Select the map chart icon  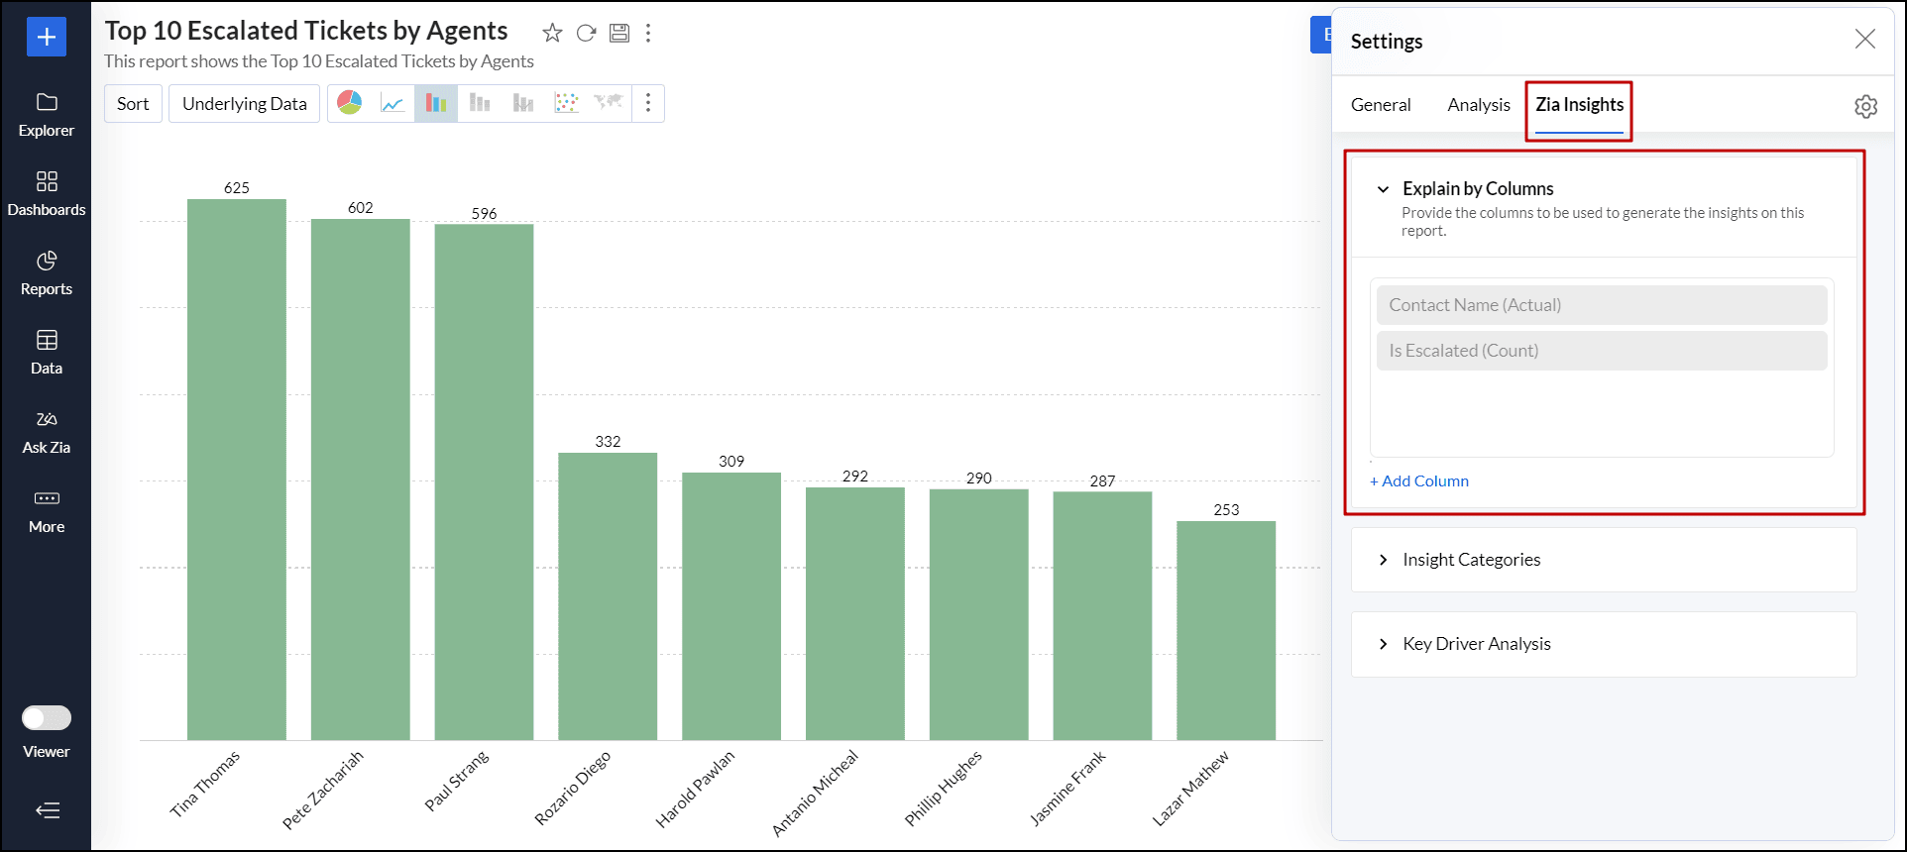(609, 103)
